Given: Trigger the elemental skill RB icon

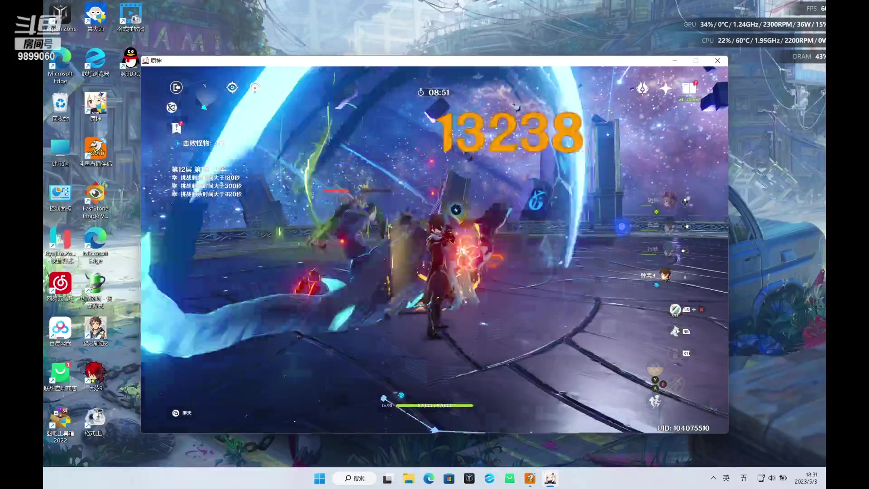Looking at the screenshot, I should (x=675, y=331).
